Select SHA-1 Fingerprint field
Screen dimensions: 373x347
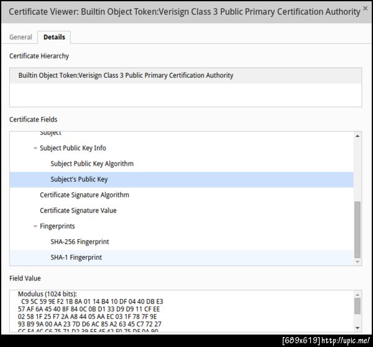click(182, 257)
